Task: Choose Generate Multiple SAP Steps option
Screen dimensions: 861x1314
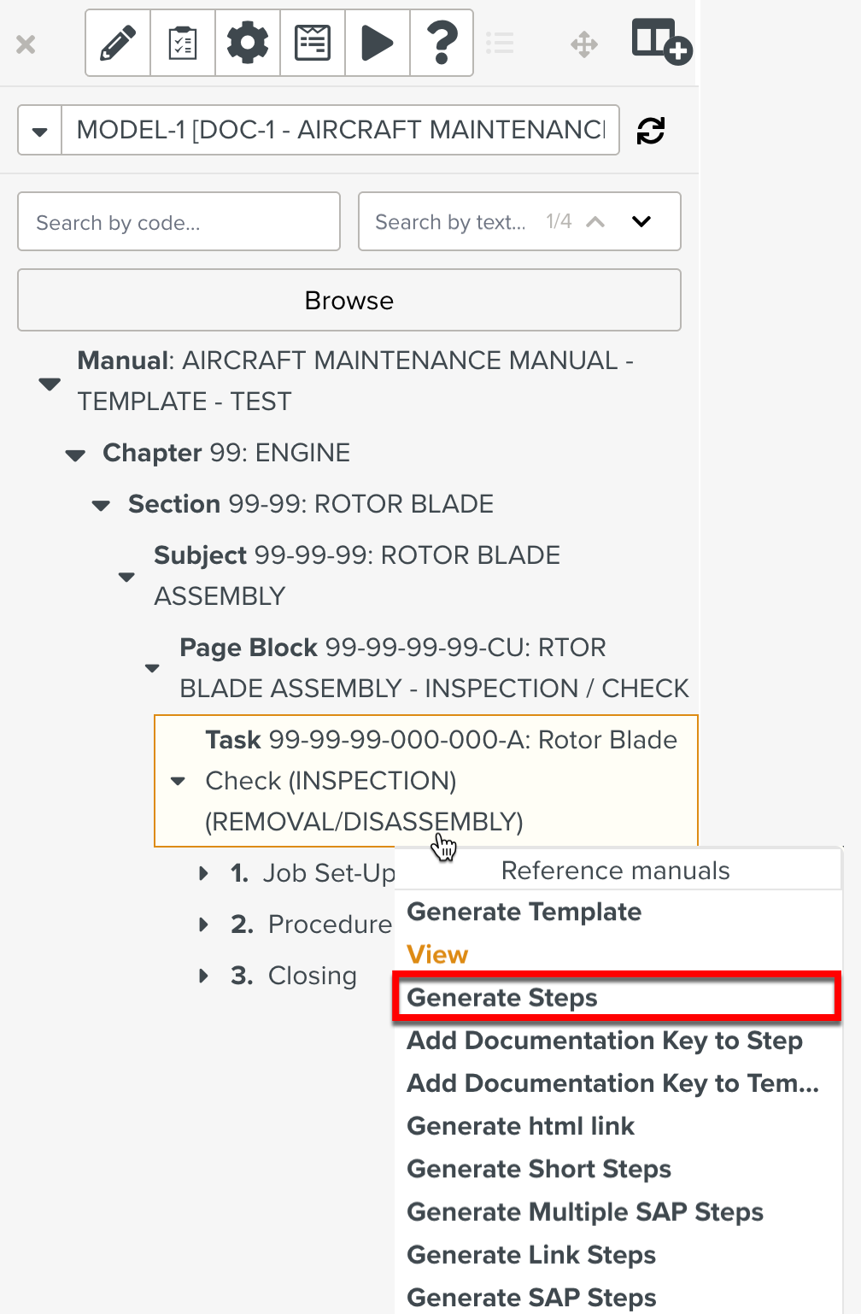Action: pos(584,1211)
